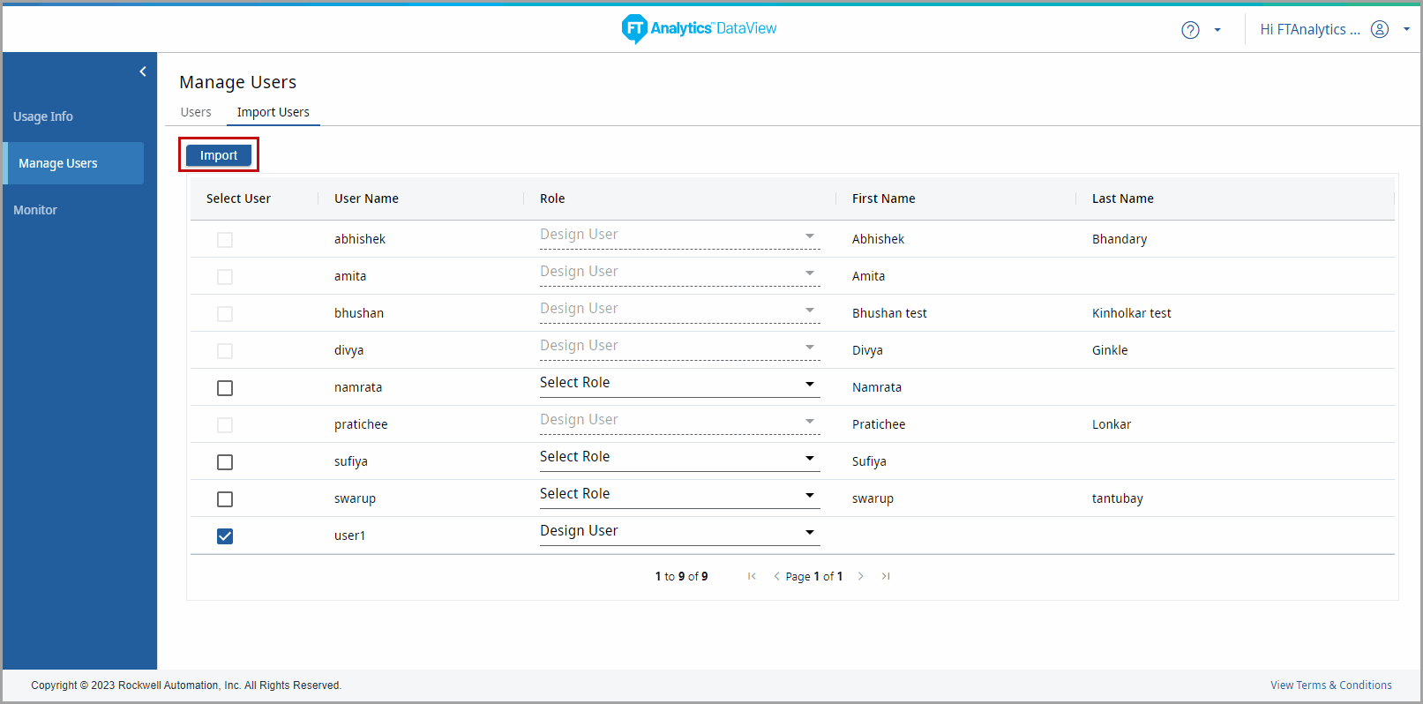
Task: Open the user account dropdown arrow
Action: 1406,29
